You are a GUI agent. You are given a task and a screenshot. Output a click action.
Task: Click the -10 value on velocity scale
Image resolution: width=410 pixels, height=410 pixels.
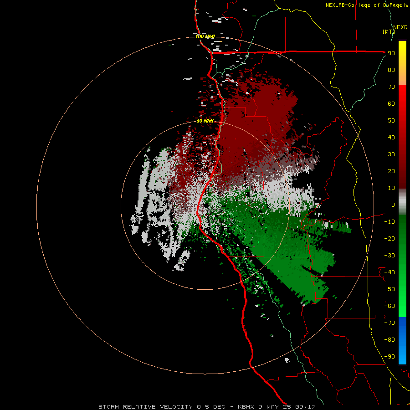(x=389, y=222)
